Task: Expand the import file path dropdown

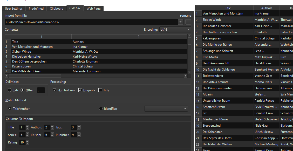Action: point(181,22)
